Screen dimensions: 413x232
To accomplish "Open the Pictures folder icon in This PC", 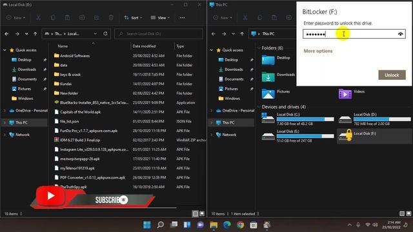I will (268, 94).
